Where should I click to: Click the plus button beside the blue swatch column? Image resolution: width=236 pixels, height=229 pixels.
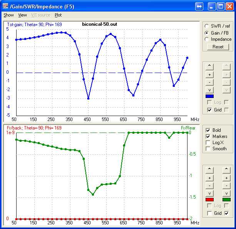click(209, 75)
